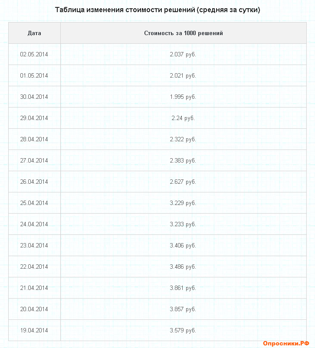The image size is (315, 348).
Task: Click the 'Дата' column header
Action: pos(34,33)
